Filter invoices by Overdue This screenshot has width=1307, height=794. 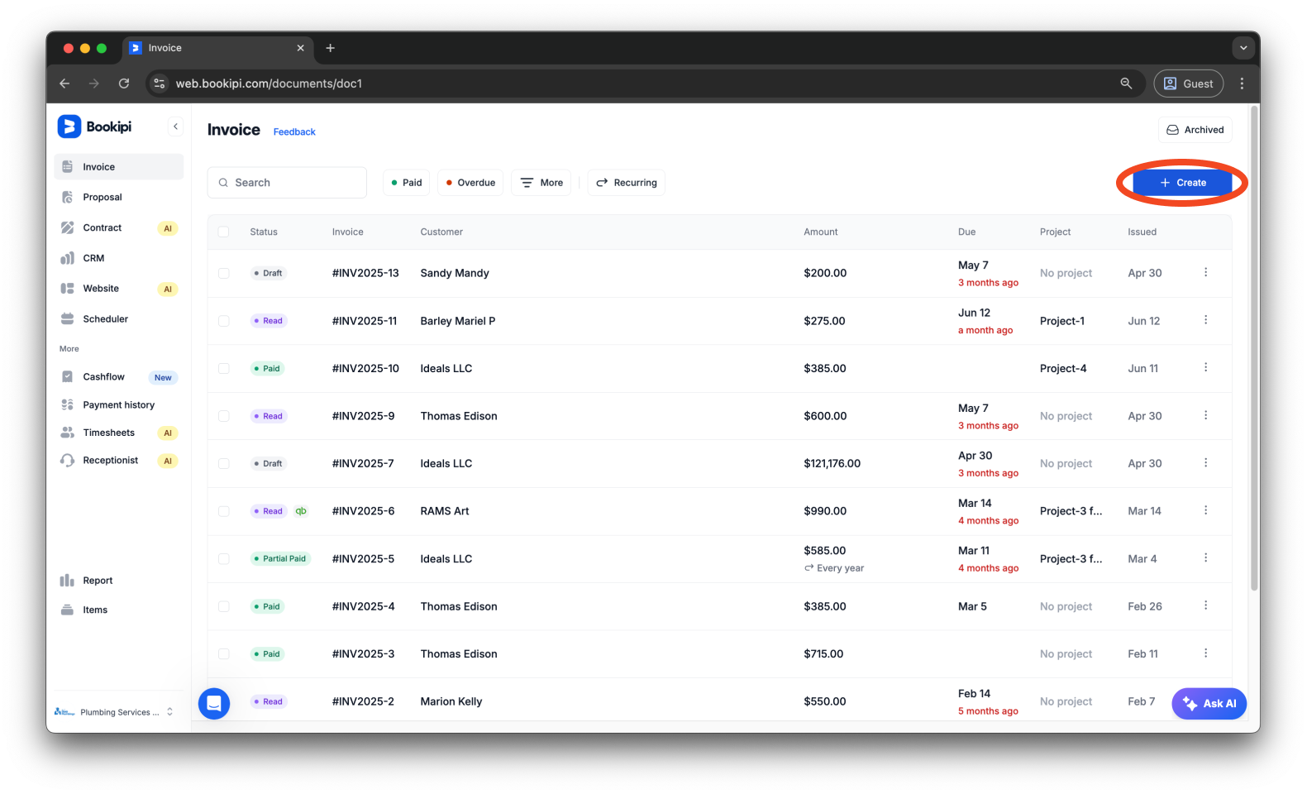[x=470, y=183]
